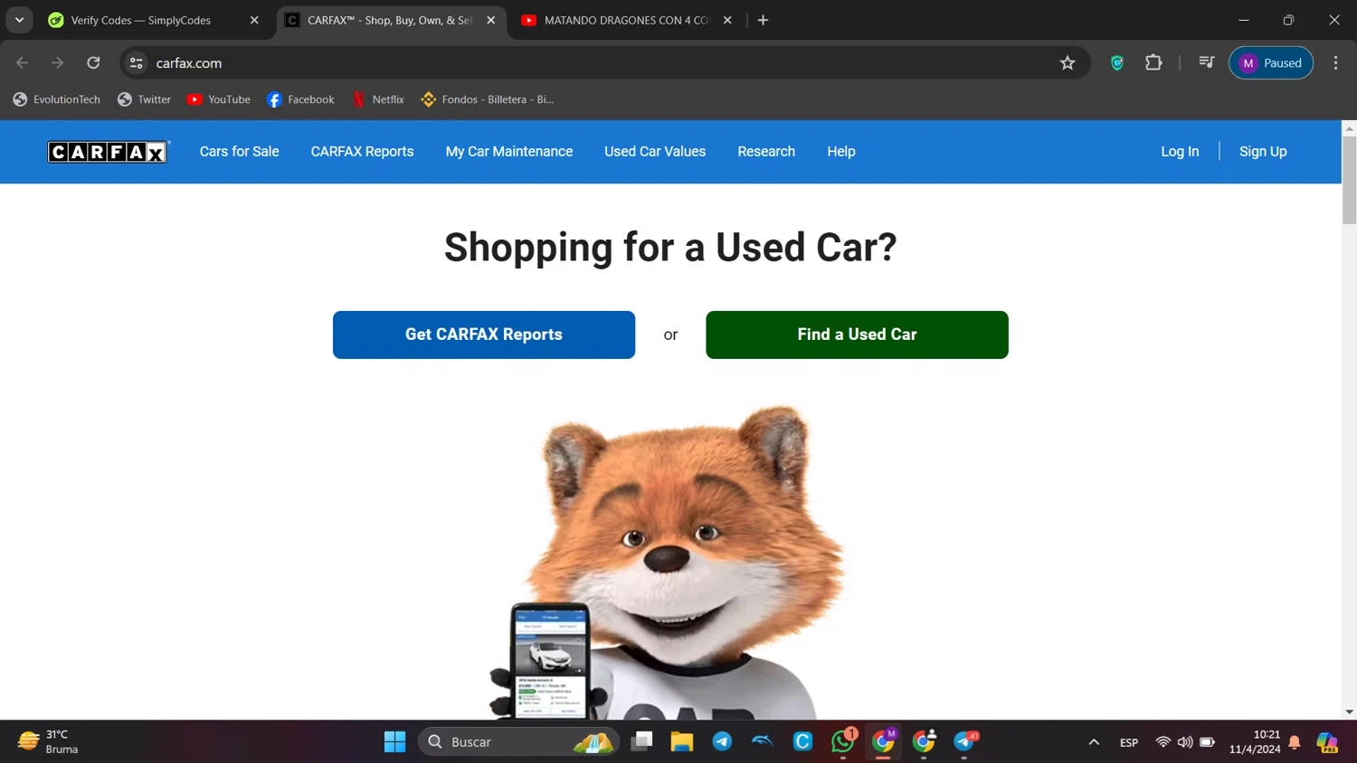Open the Copilot icon in tray
This screenshot has height=763, width=1357.
(x=1327, y=742)
